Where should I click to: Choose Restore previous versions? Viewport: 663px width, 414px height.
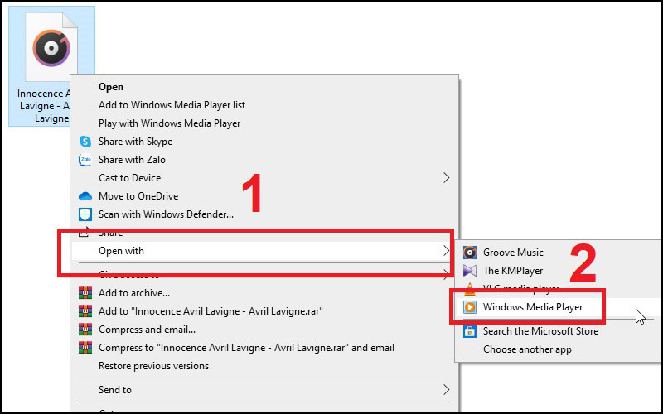(x=264, y=365)
